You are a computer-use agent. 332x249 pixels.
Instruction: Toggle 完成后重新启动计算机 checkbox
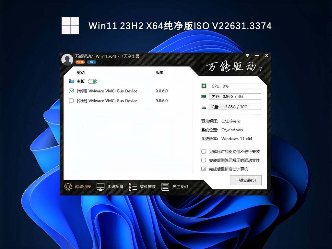(x=204, y=169)
